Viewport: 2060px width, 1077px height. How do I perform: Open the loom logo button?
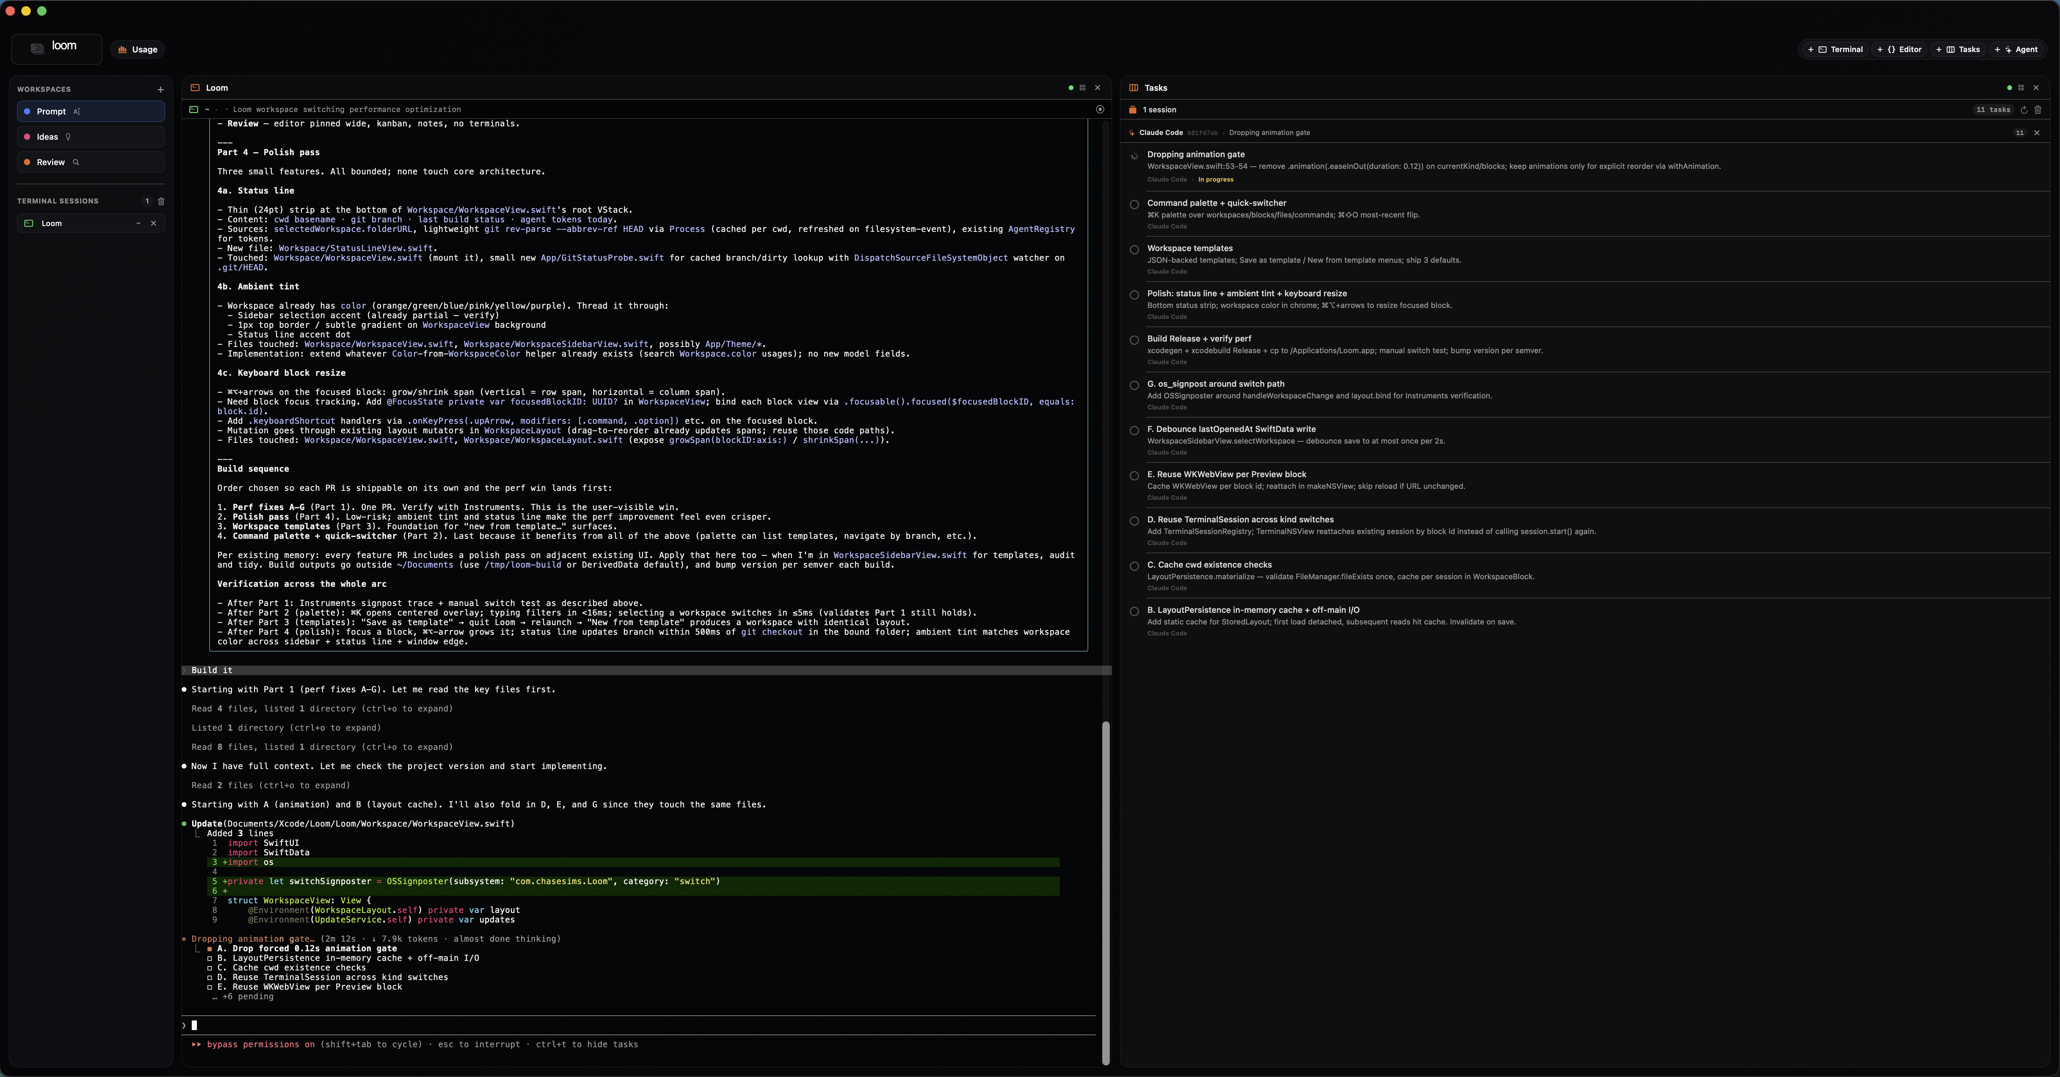57,49
